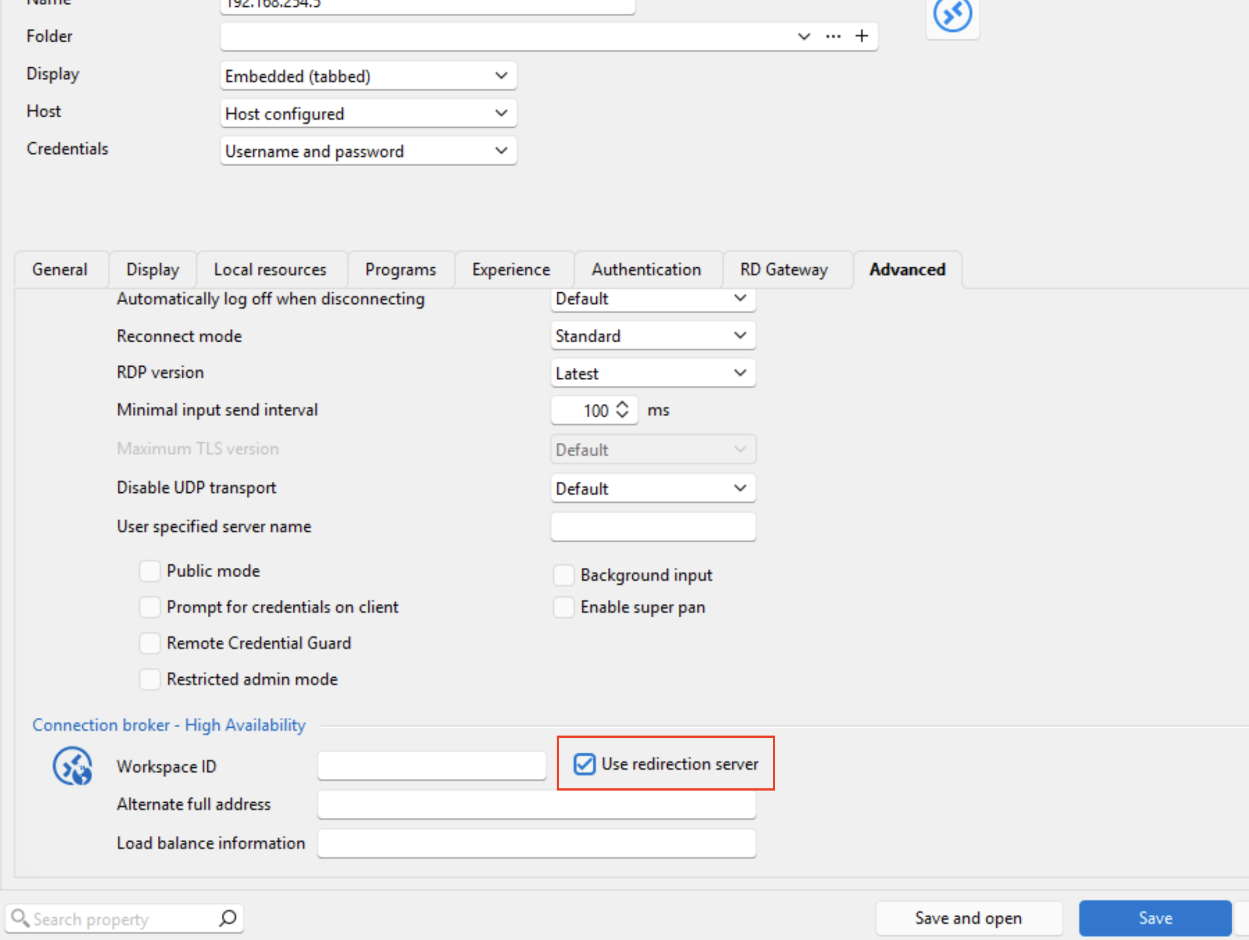Viewport: 1249px width, 940px height.
Task: Open the Folder dropdown arrow
Action: tap(804, 37)
